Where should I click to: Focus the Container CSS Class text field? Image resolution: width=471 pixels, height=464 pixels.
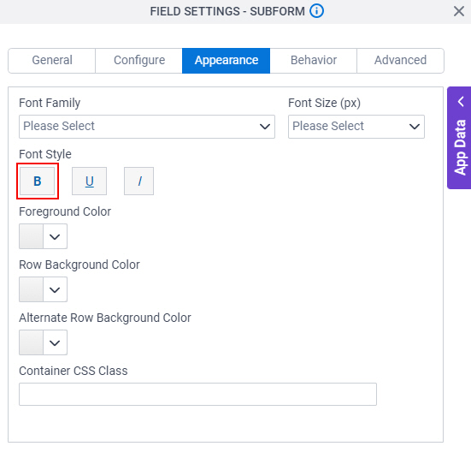point(197,394)
